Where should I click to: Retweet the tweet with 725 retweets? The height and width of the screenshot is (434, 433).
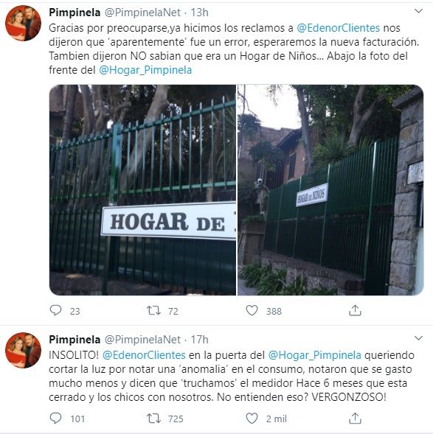pos(153,418)
